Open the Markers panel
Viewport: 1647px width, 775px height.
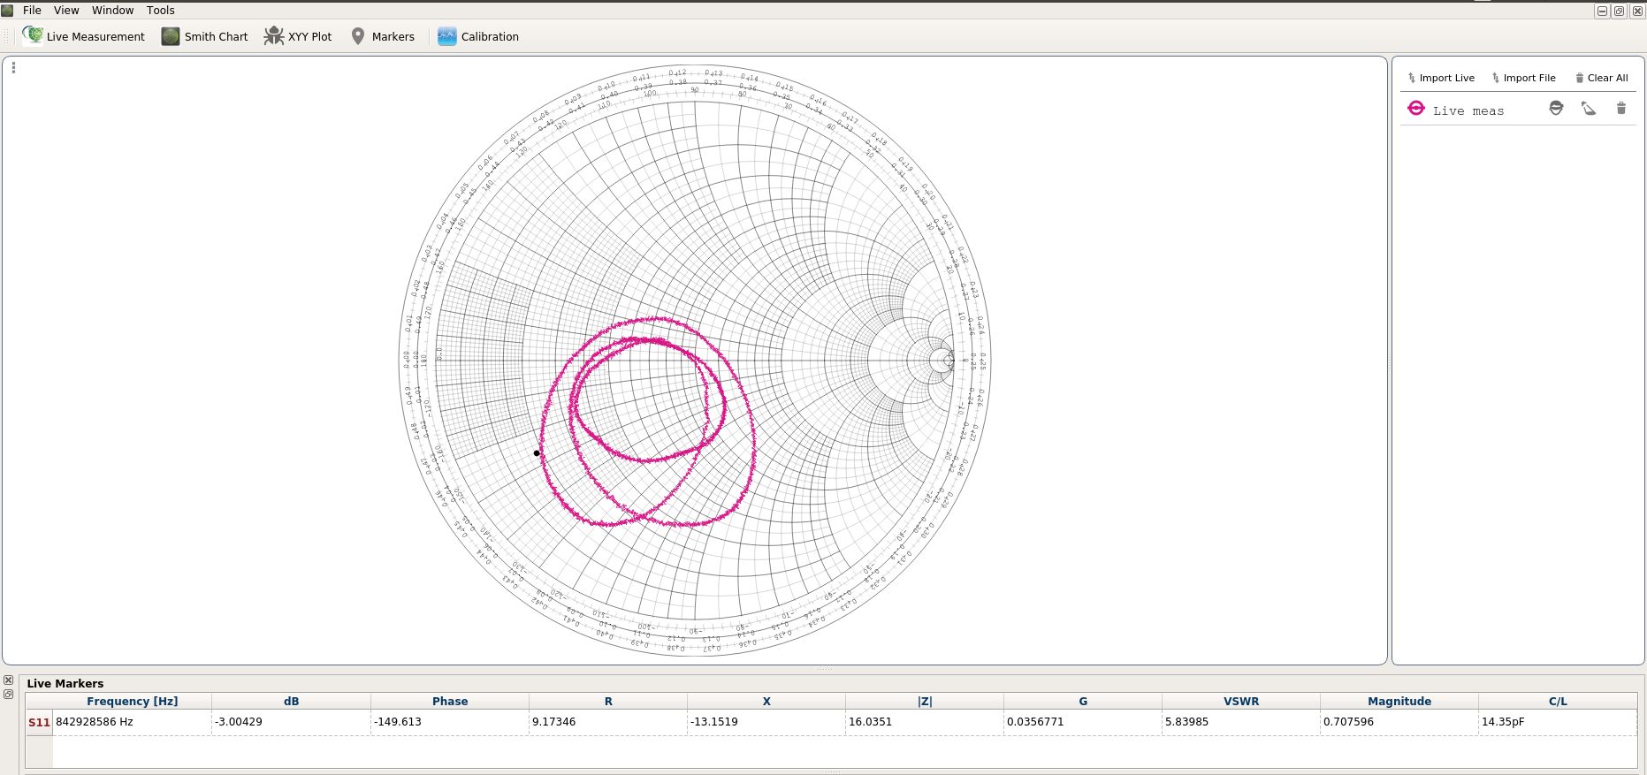click(x=382, y=36)
